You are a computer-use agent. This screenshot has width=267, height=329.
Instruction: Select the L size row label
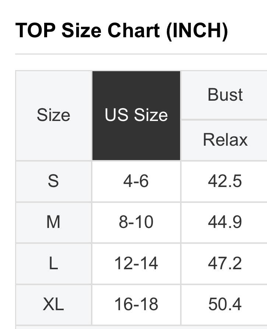coord(53,263)
